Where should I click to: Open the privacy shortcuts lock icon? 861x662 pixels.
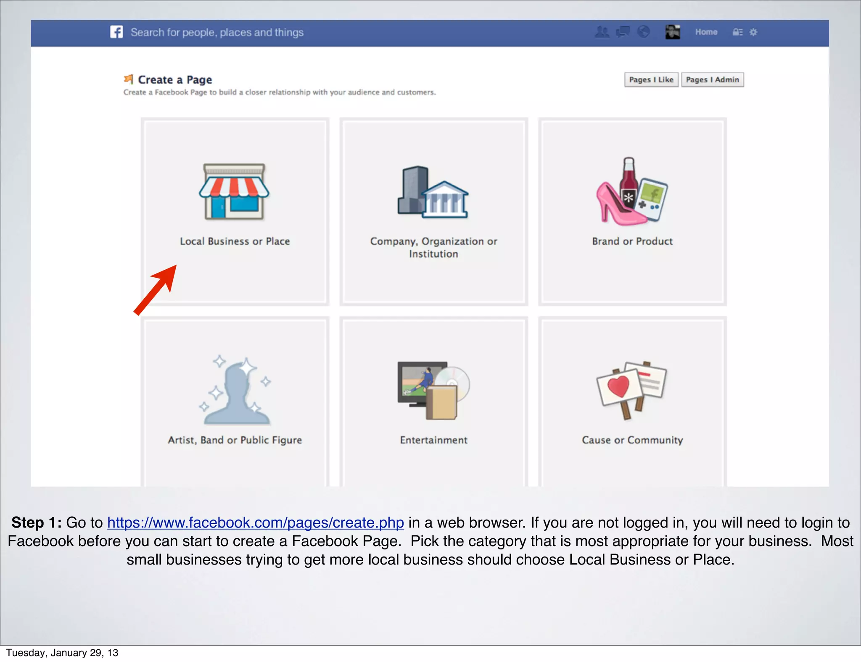(737, 32)
